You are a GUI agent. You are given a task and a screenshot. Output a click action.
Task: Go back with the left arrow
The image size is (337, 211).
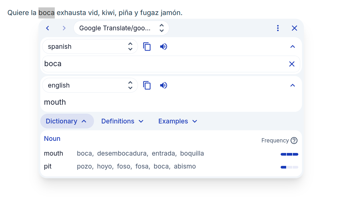pos(48,28)
